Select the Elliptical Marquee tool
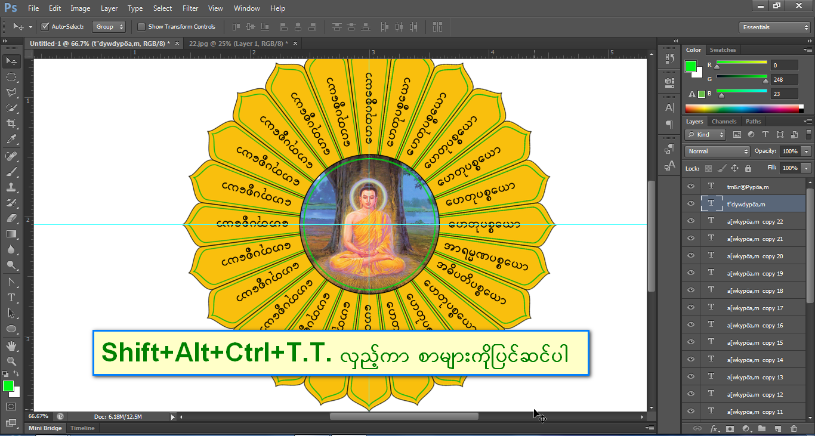 (x=11, y=77)
